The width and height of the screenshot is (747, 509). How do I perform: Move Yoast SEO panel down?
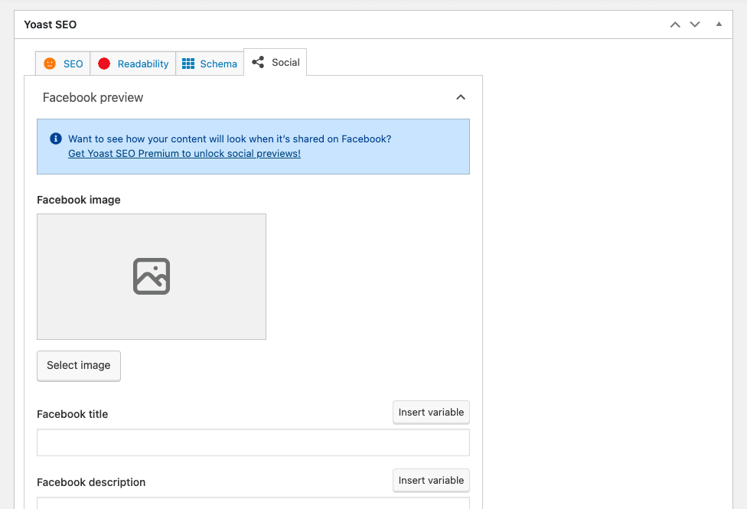[695, 24]
